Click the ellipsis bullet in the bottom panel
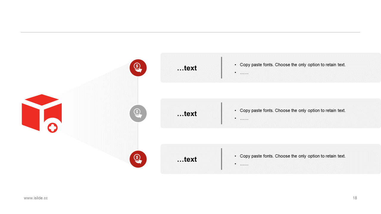This screenshot has width=381, height=214. pos(244,164)
